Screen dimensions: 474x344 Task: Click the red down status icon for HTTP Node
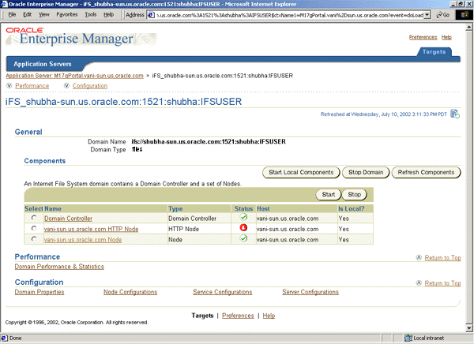(243, 228)
